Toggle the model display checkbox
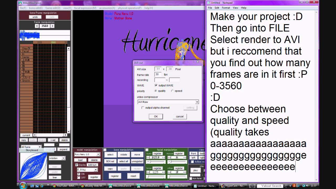Viewport: 336px width, 189px height. tap(77, 165)
